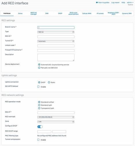Switch to the Zones tab
Screen dimensions: 135x146
tap(20, 13)
